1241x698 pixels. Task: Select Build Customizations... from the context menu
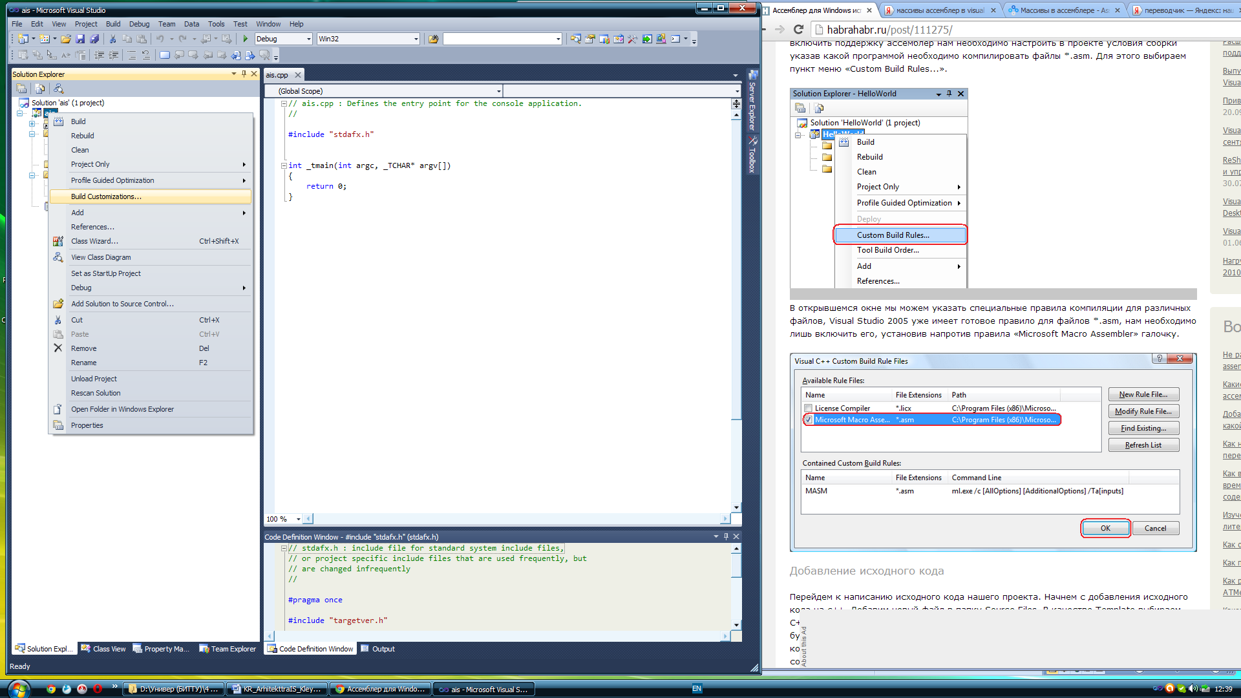151,196
